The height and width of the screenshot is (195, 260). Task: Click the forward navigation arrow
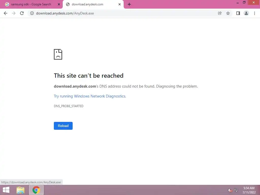pos(14,13)
